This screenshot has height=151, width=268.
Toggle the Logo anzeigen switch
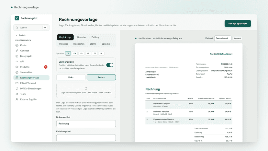110,65
